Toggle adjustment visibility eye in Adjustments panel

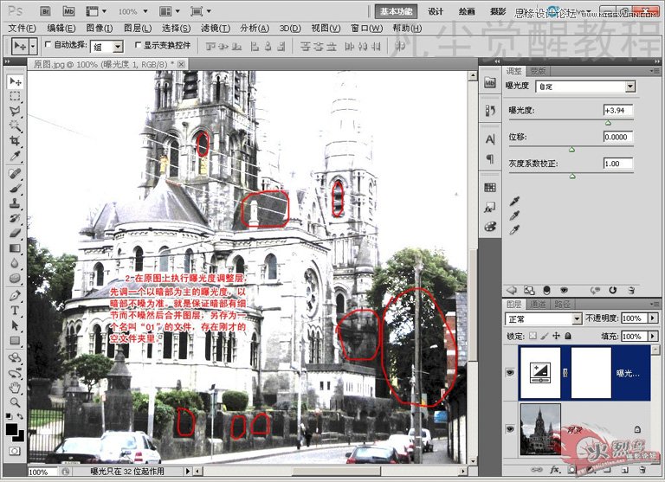coord(564,291)
